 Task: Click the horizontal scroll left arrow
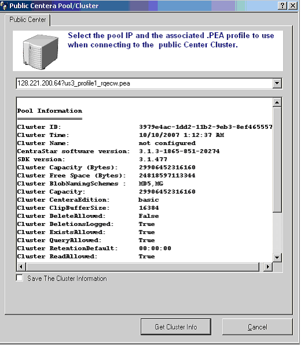pyautogui.click(x=21, y=266)
